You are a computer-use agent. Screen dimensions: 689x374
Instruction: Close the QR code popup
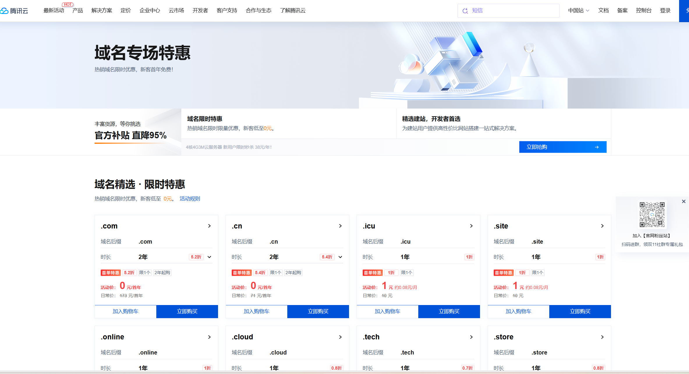coord(683,201)
